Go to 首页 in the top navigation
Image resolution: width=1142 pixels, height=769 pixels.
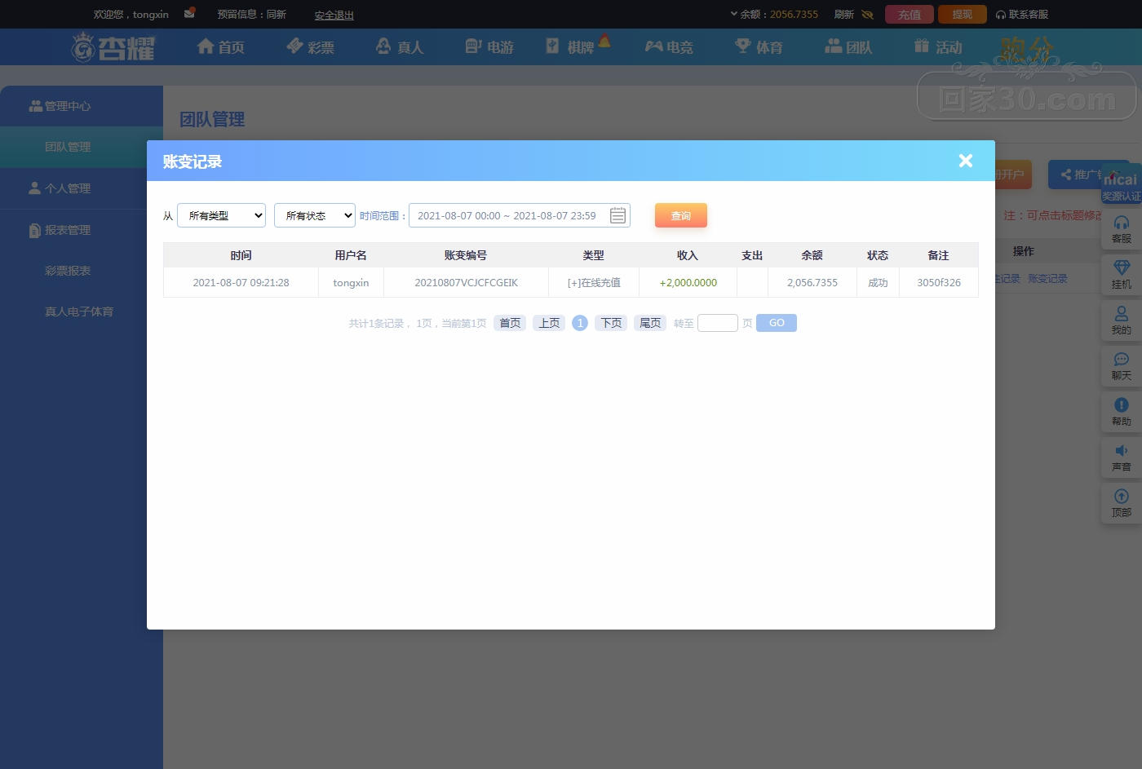pos(221,47)
